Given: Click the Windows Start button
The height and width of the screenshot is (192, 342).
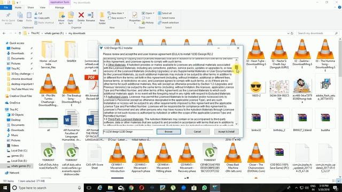Looking at the screenshot, I should (5, 188).
